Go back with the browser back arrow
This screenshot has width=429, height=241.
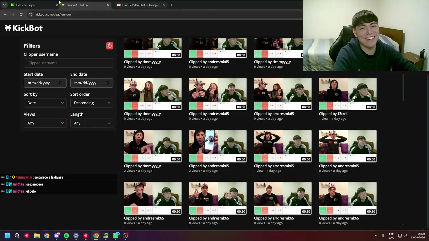tap(5, 14)
